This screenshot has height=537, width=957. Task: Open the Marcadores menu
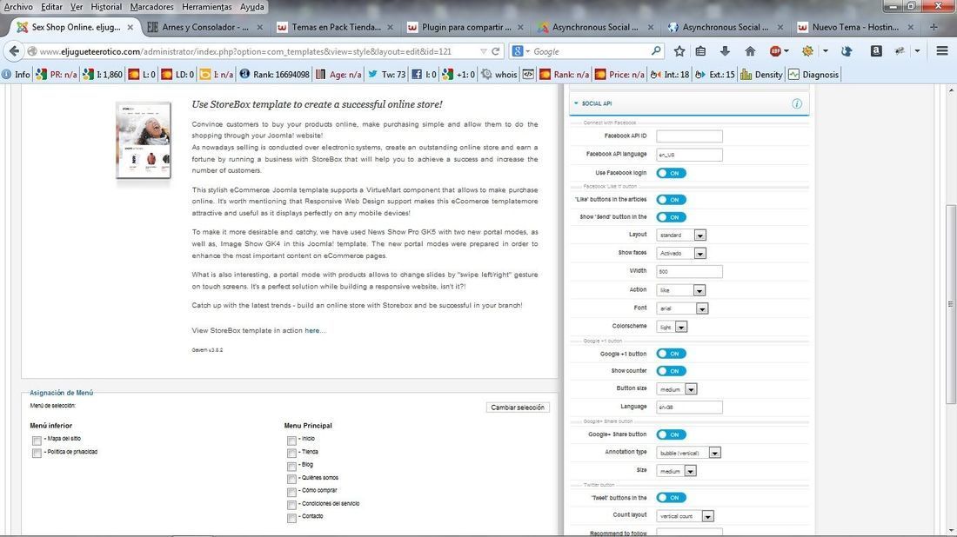click(x=152, y=7)
